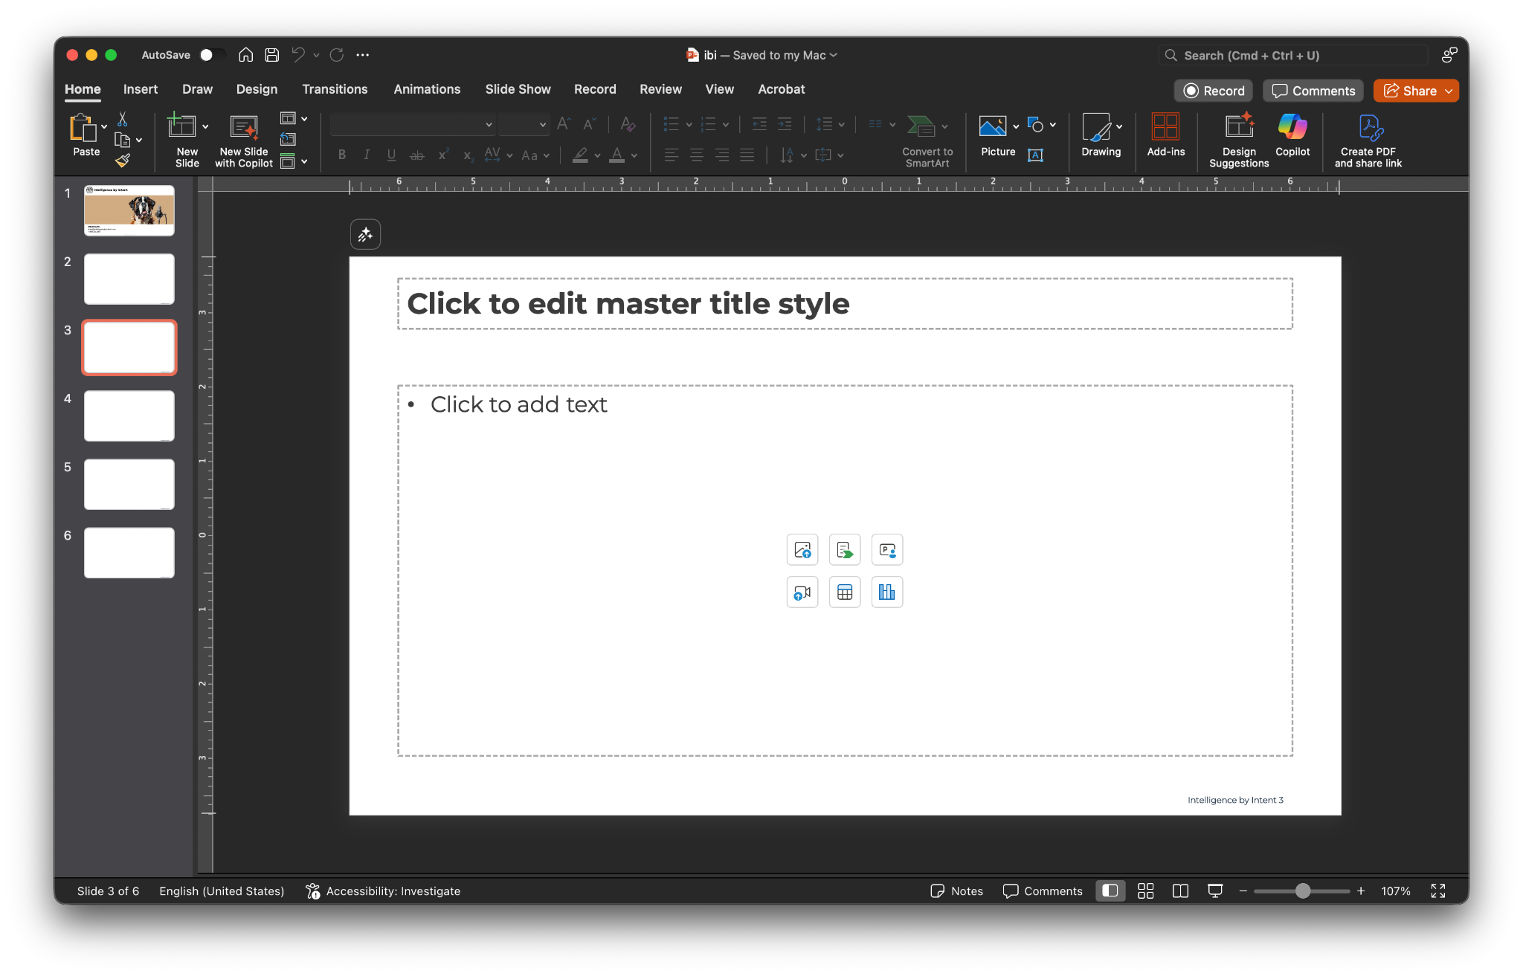The image size is (1523, 976).
Task: Click the Format Painter brush icon
Action: (123, 160)
